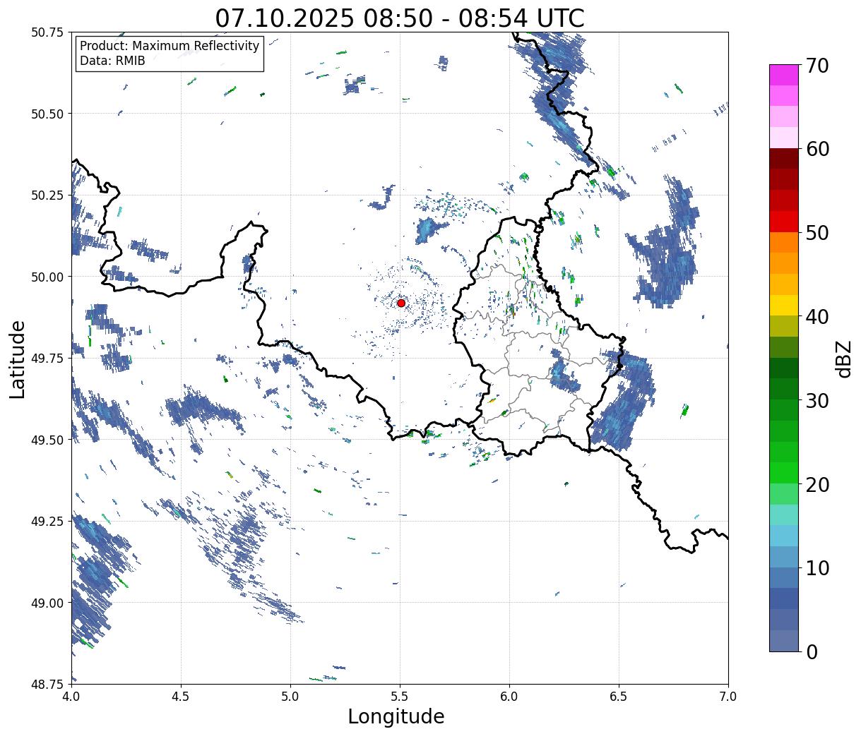Click the latitude tick label 49.50
This screenshot has width=861, height=734.
[47, 440]
